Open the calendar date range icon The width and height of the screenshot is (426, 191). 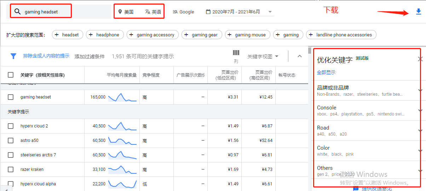(208, 12)
